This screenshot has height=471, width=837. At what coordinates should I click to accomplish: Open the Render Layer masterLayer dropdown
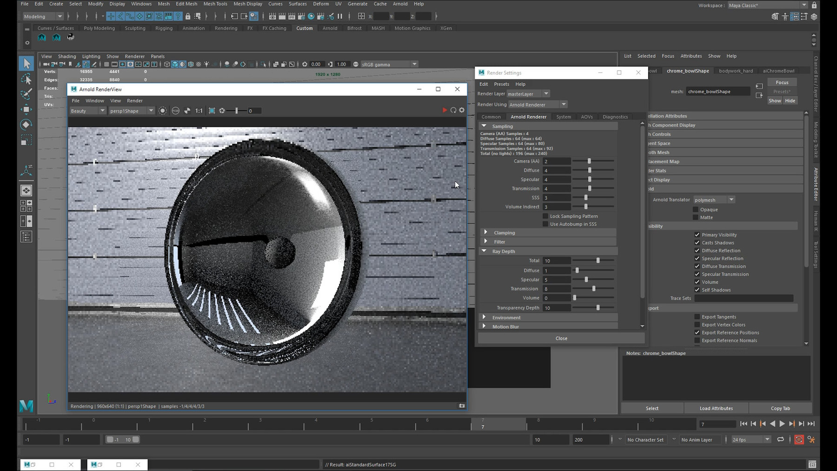click(x=528, y=94)
